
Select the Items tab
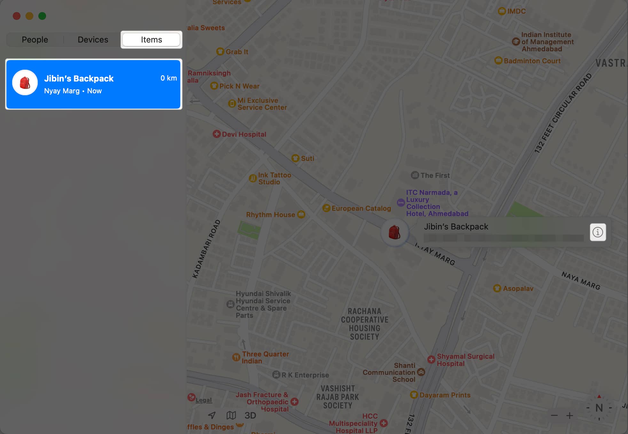tap(151, 40)
